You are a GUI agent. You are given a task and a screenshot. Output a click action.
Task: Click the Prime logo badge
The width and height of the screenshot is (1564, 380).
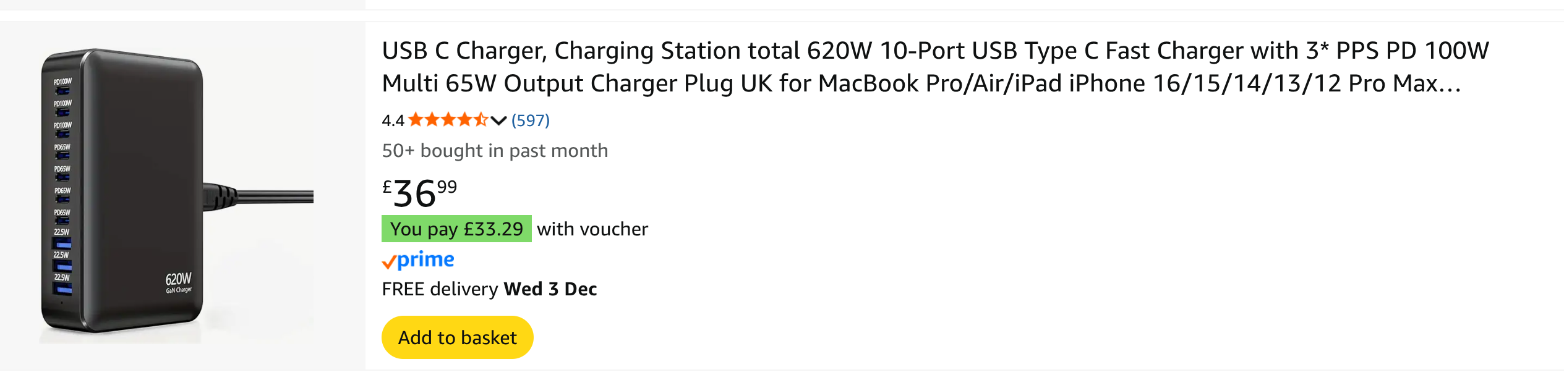[x=425, y=260]
